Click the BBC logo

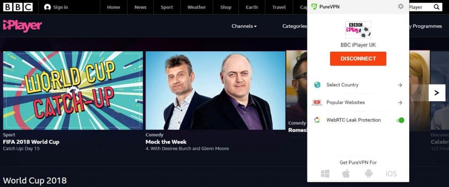pyautogui.click(x=18, y=7)
